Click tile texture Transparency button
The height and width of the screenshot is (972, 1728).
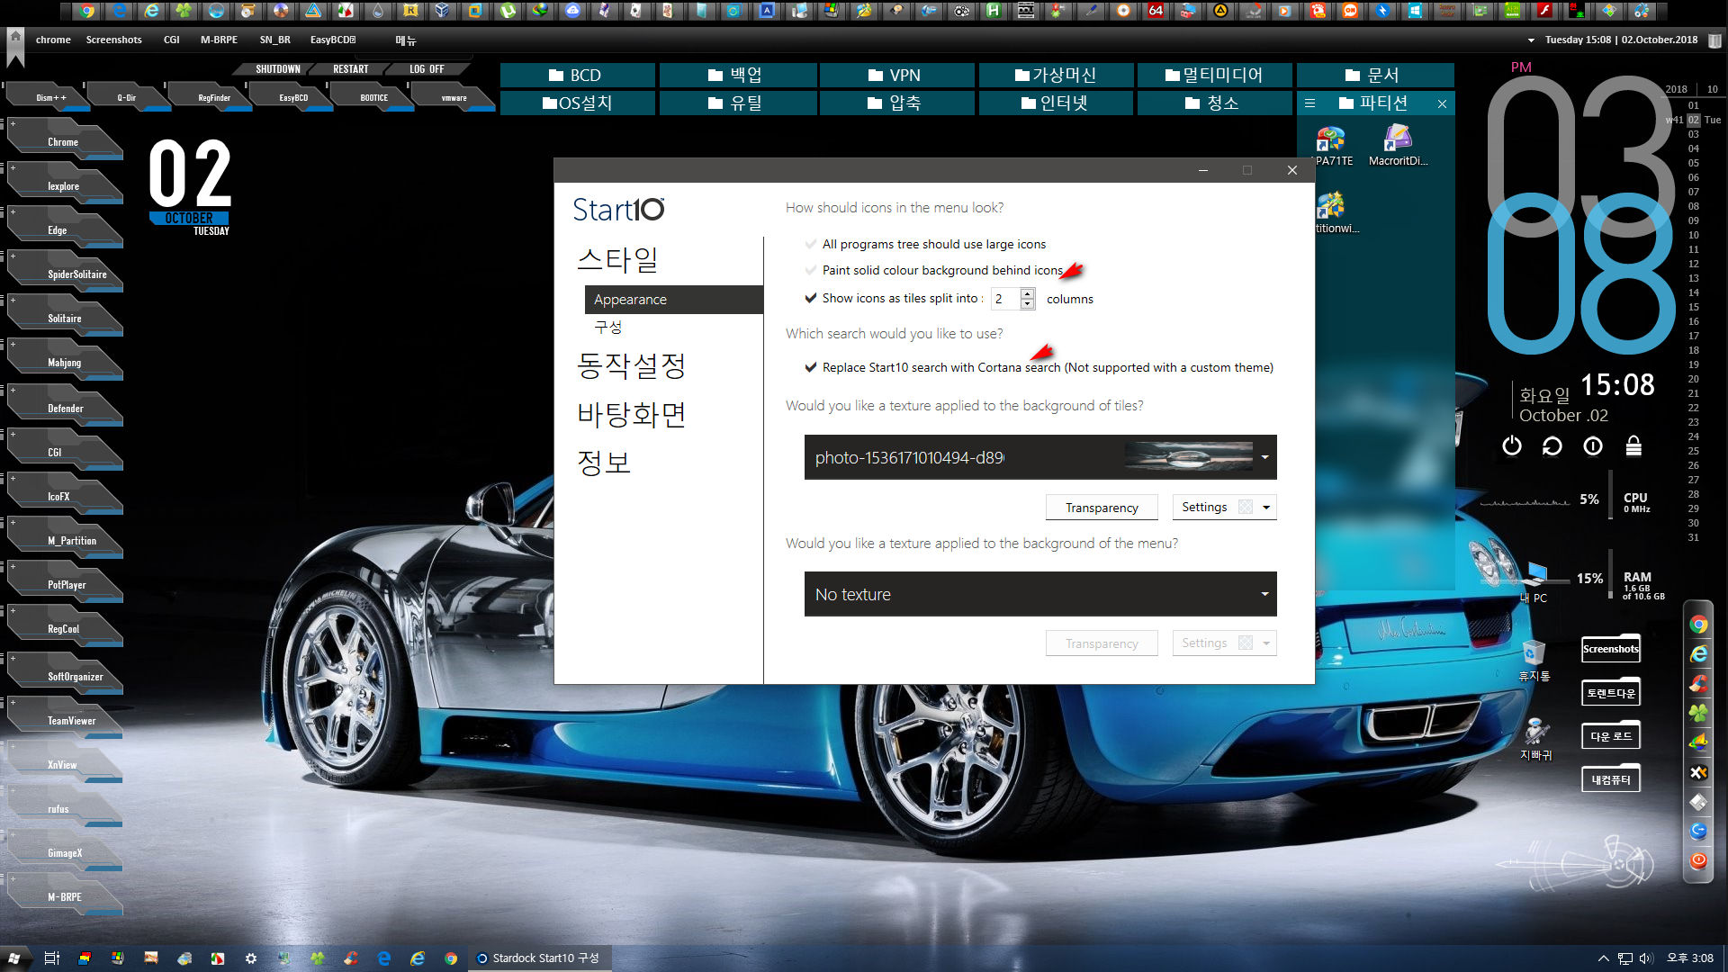[x=1102, y=508]
